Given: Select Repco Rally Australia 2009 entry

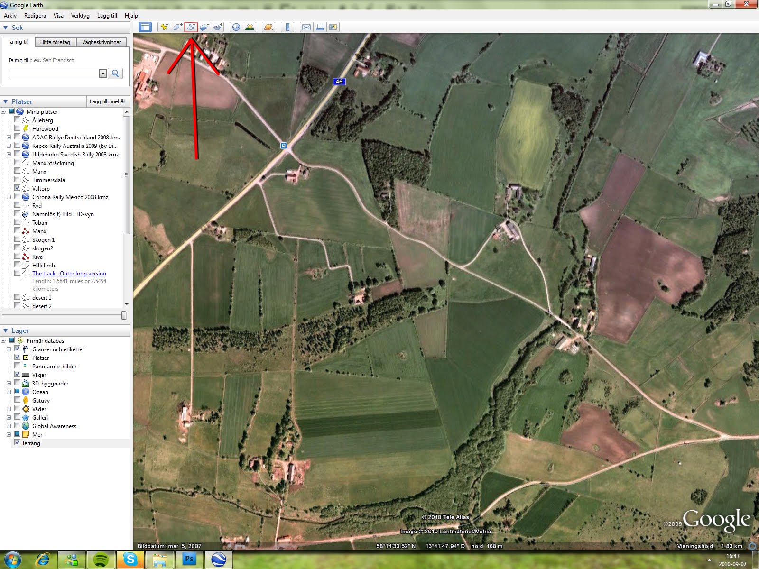Looking at the screenshot, I should pyautogui.click(x=75, y=146).
